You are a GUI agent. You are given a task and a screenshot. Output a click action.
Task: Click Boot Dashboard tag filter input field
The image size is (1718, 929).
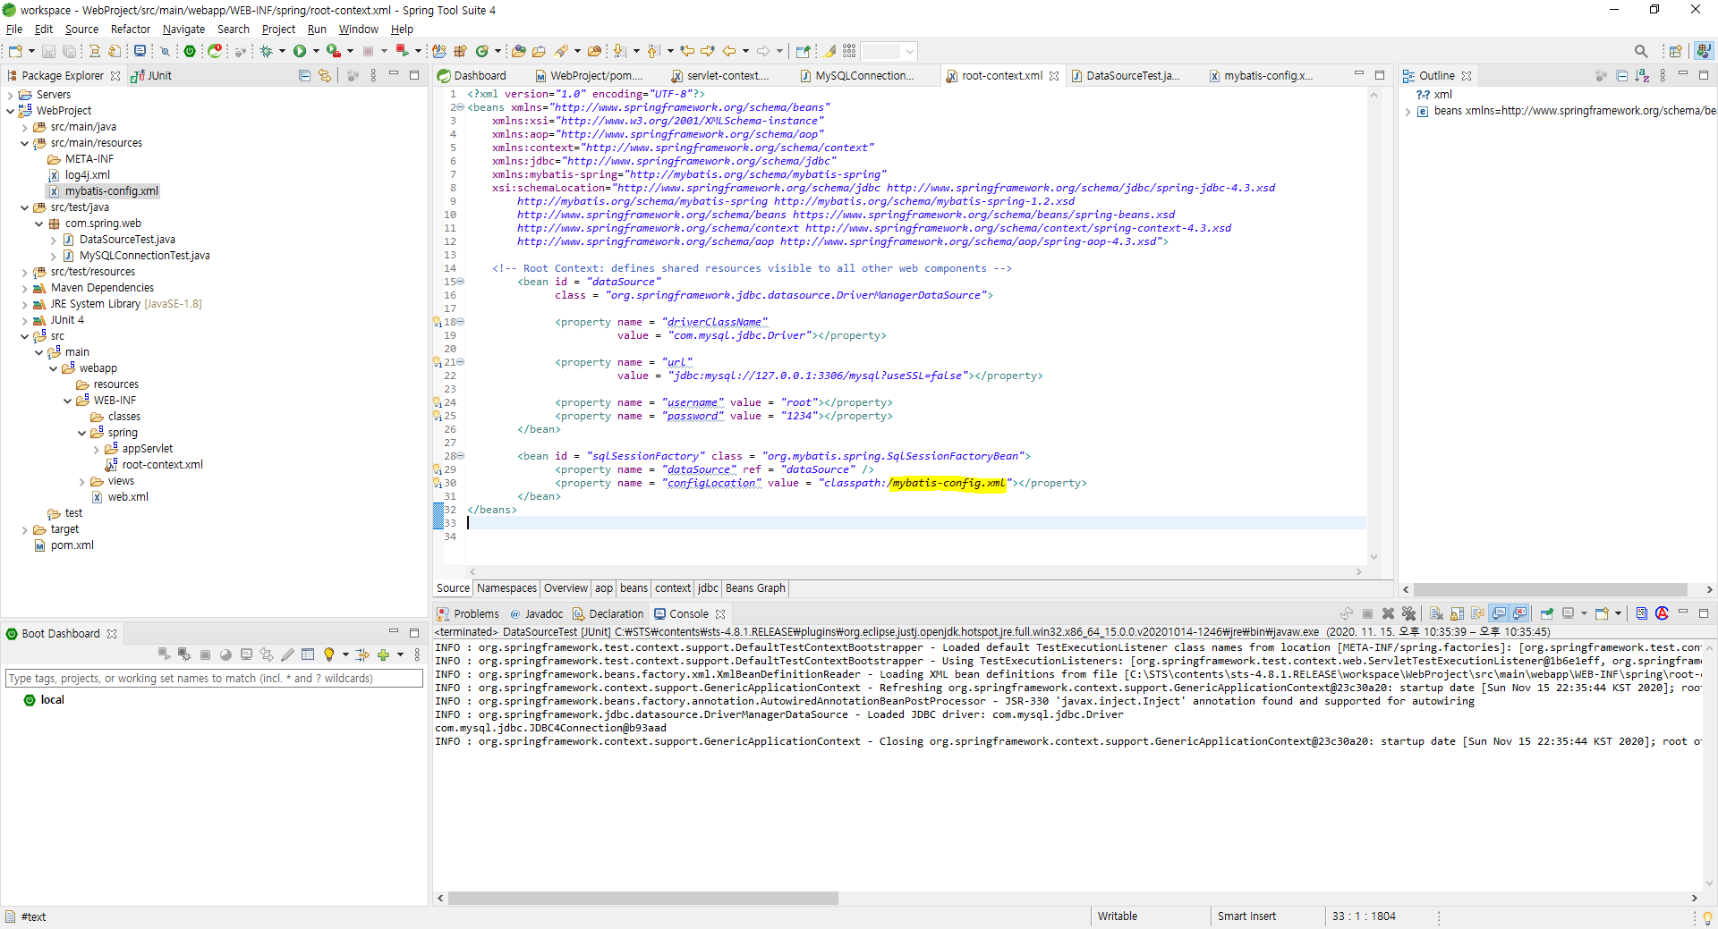(x=214, y=679)
